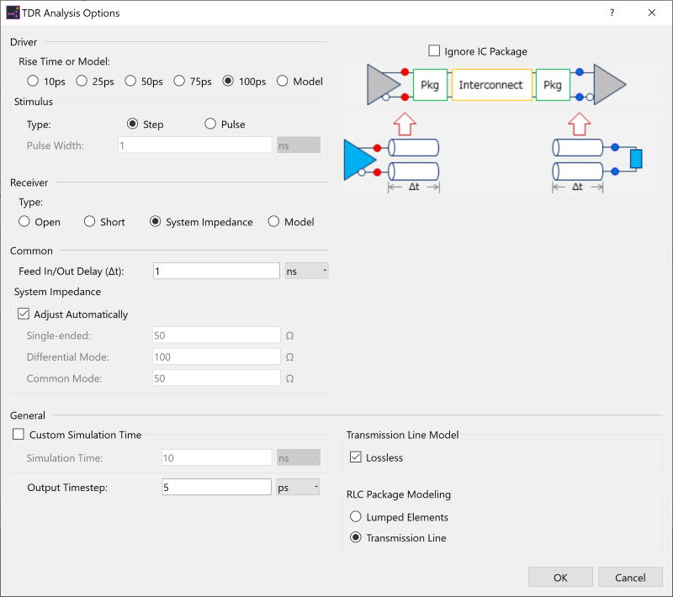Click the Feed In/Out Delay input field
The width and height of the screenshot is (673, 597).
[216, 271]
